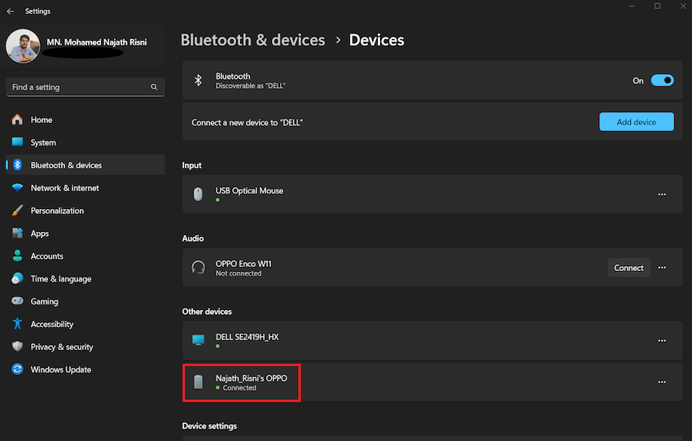Open more options for DELL SE2419H_HX

(x=662, y=340)
